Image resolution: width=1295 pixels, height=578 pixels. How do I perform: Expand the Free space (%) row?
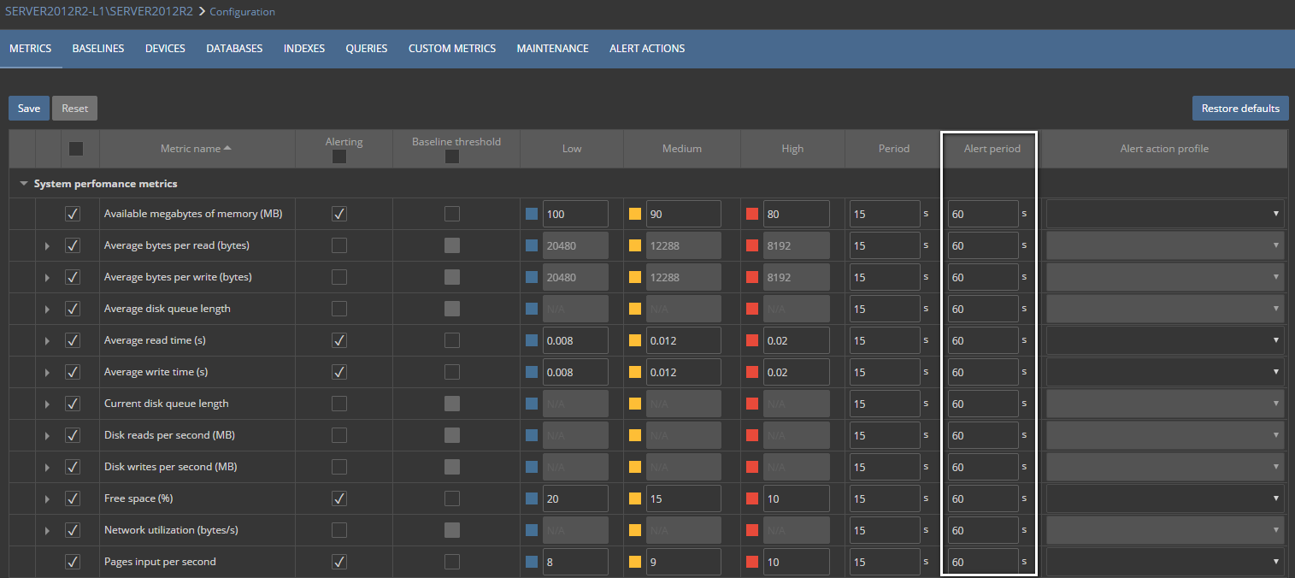pos(47,499)
